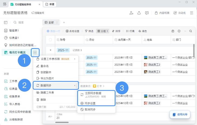
Task: Collapse the 2025-11 group
Action: coord(50,50)
